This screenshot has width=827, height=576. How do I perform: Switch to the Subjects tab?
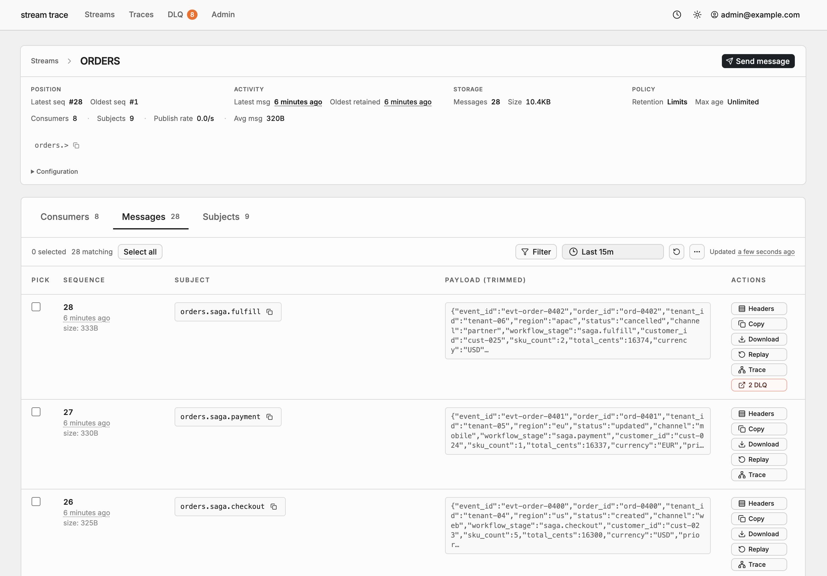pos(226,217)
